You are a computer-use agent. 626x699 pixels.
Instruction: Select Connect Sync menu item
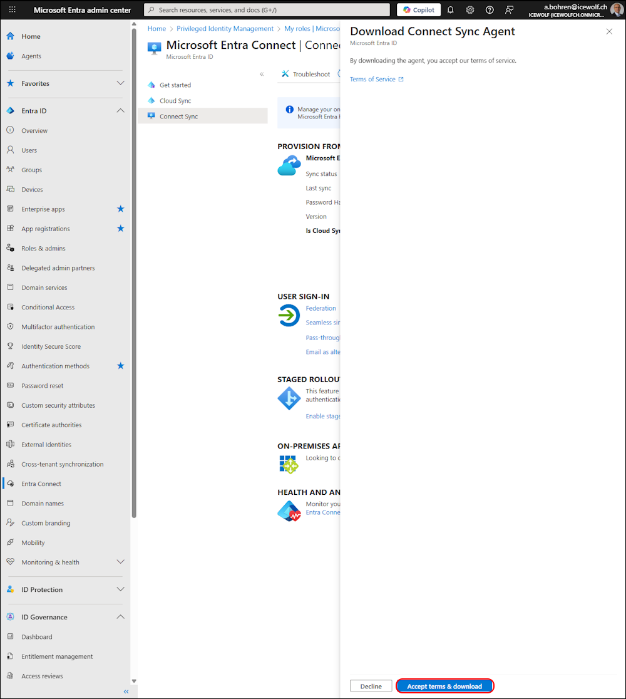point(203,116)
